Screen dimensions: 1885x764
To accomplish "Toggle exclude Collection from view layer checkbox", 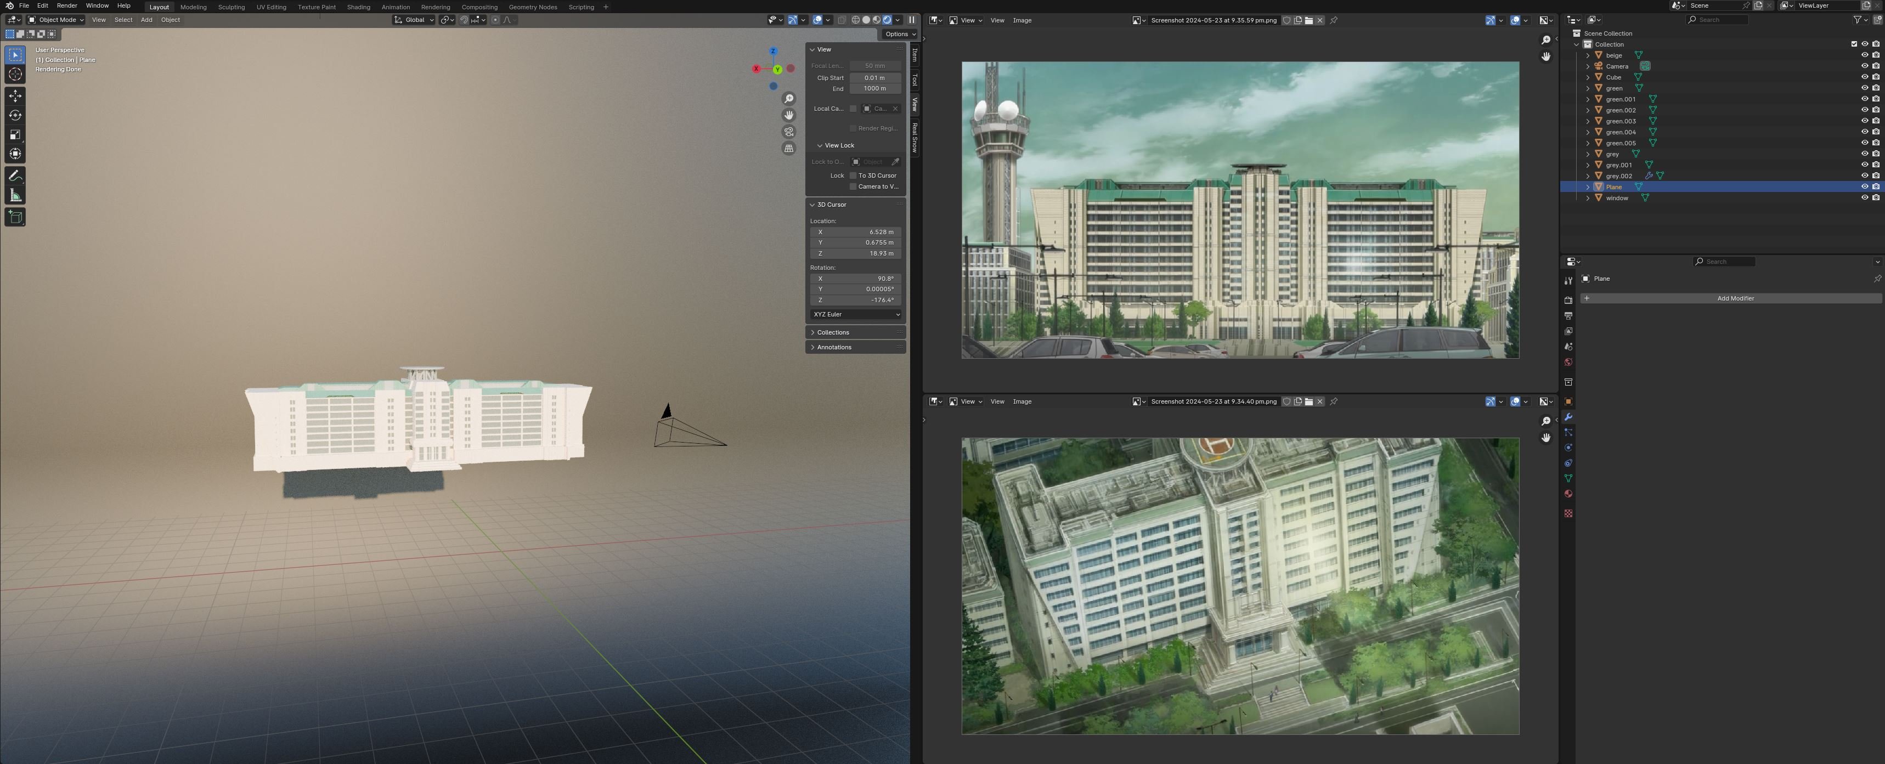I will (x=1854, y=44).
